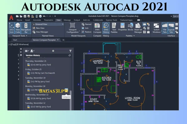This screenshot has width=187, height=124.
Task: Click the date range slider handle
Action: pos(53,51)
